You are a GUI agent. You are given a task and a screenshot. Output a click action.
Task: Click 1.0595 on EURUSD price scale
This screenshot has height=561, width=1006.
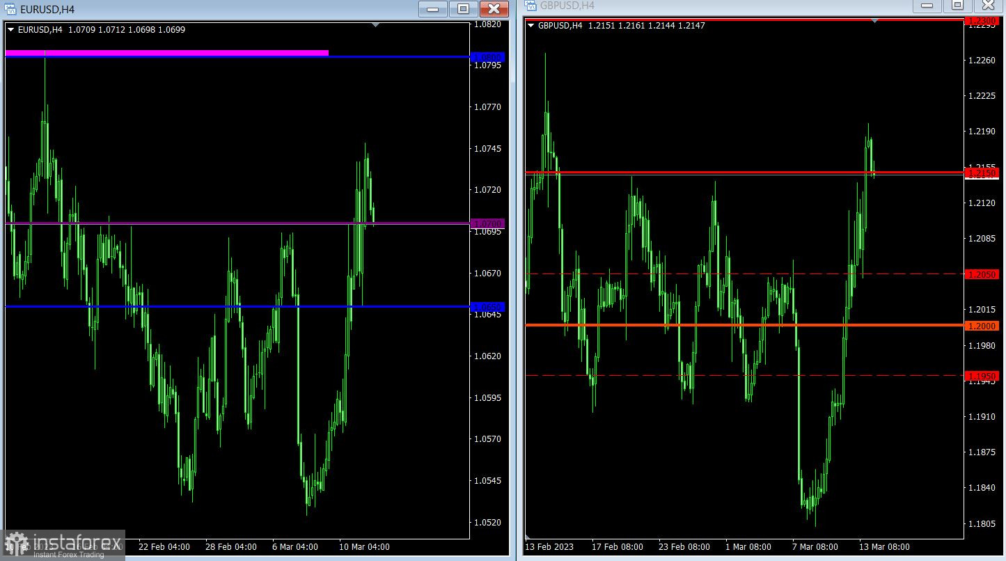487,398
